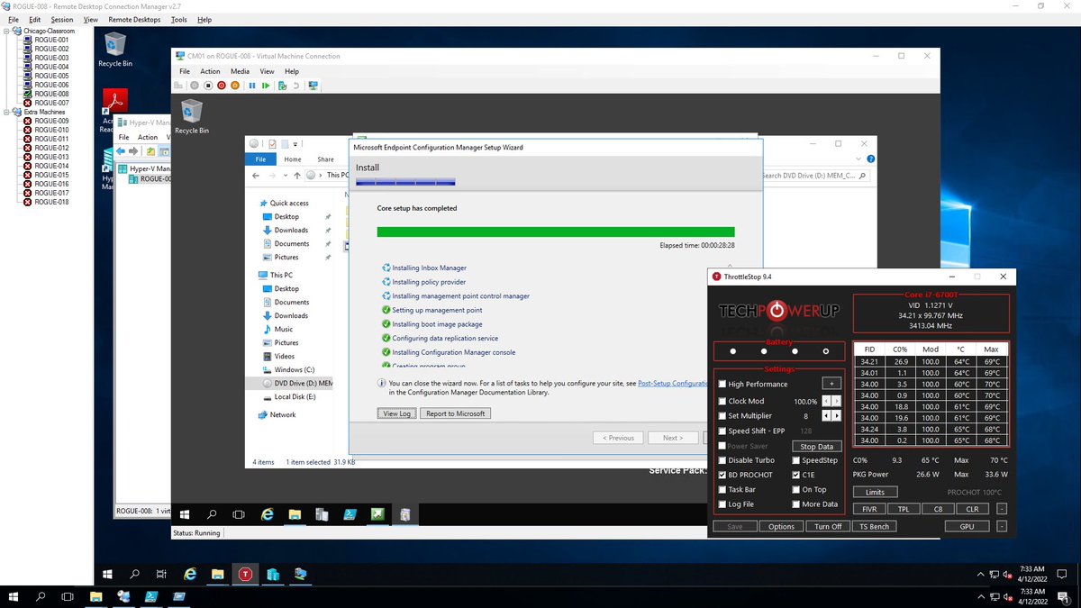Click the green setup progress bar
Viewport: 1081px width, 608px height.
point(556,231)
